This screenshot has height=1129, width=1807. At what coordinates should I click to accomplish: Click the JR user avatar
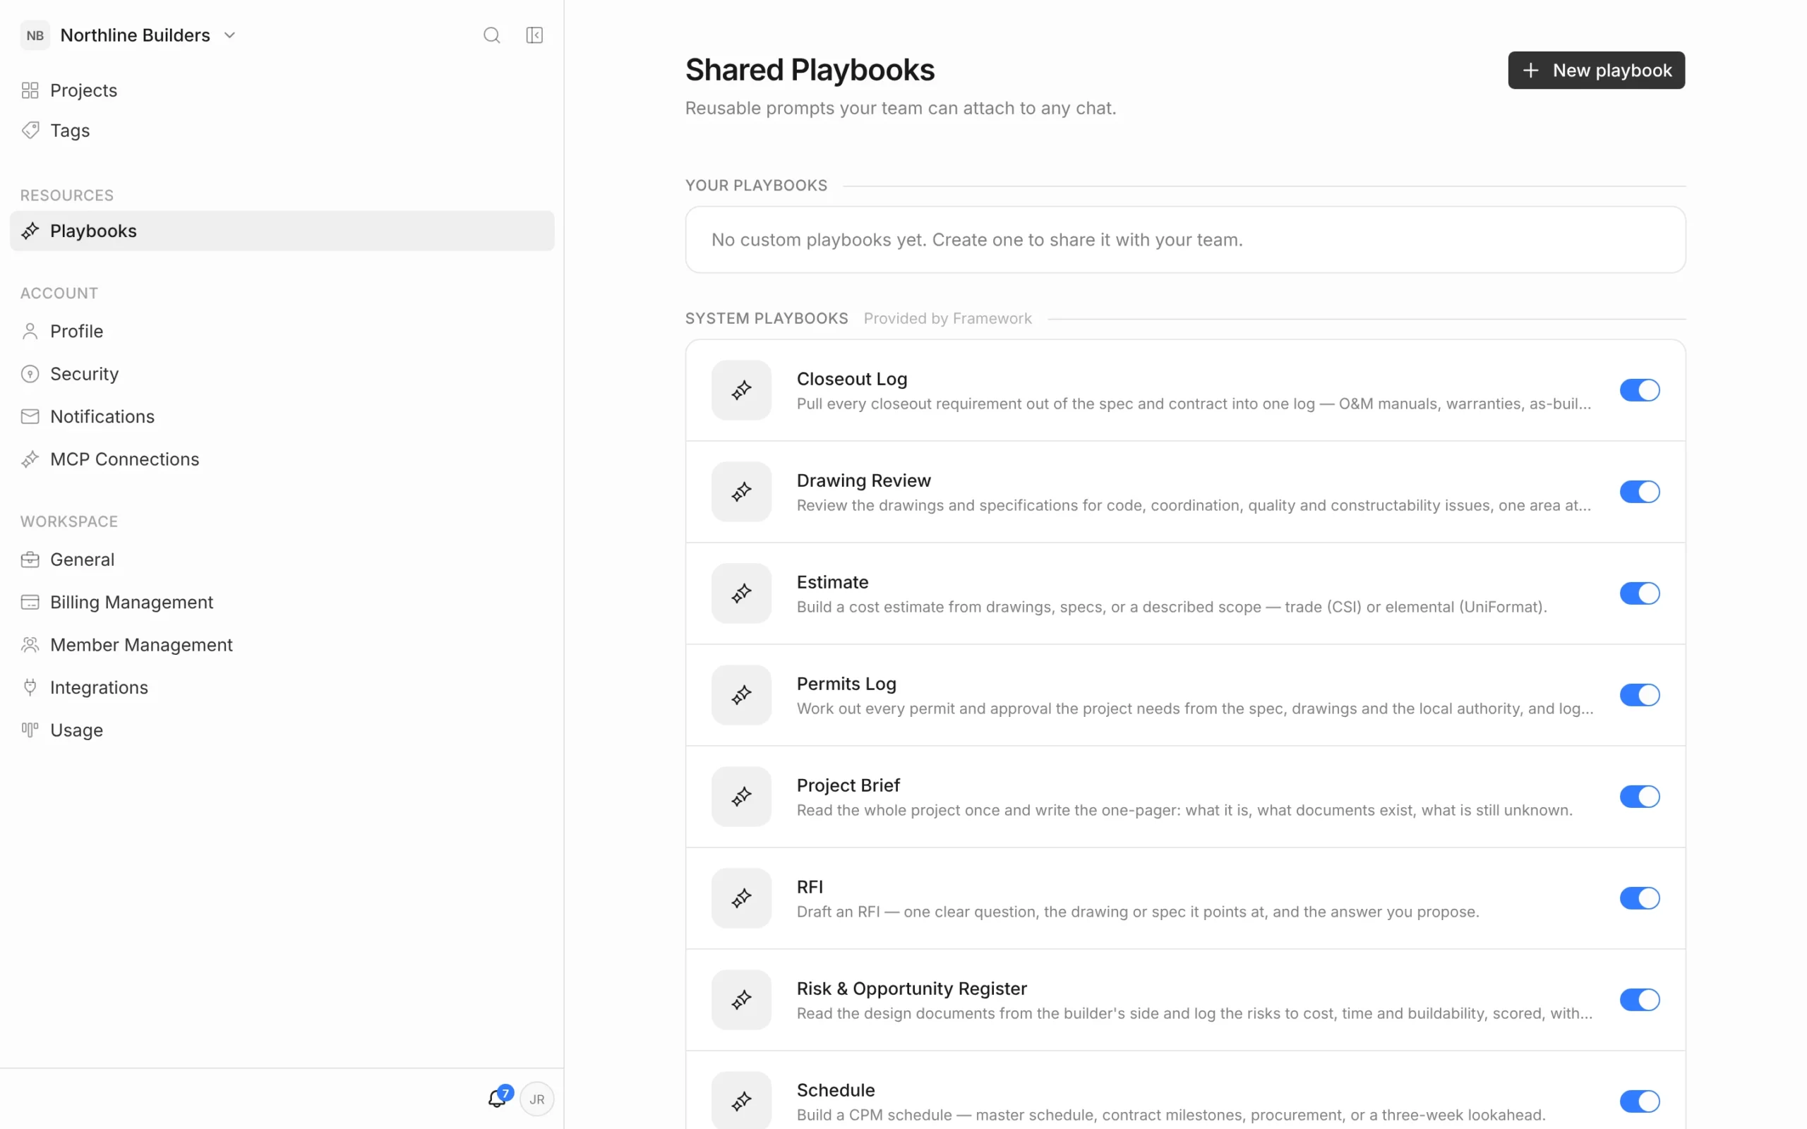point(537,1099)
